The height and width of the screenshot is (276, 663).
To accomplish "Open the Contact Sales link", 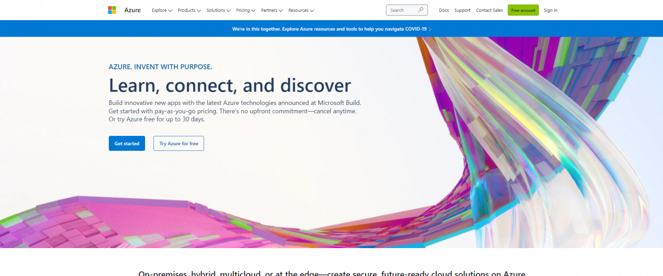I will (489, 10).
